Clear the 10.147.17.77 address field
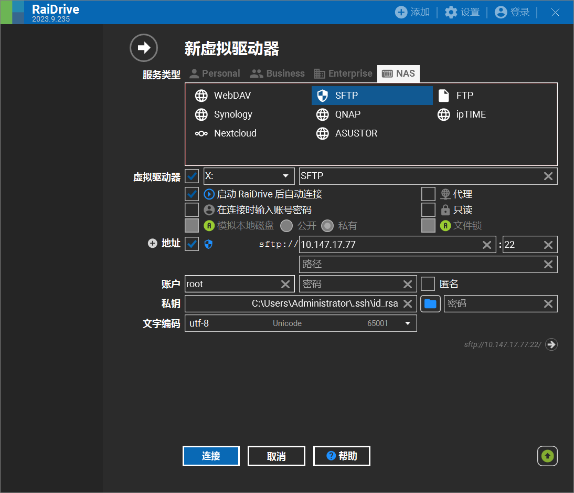Screen dimensions: 574x493 pos(487,245)
